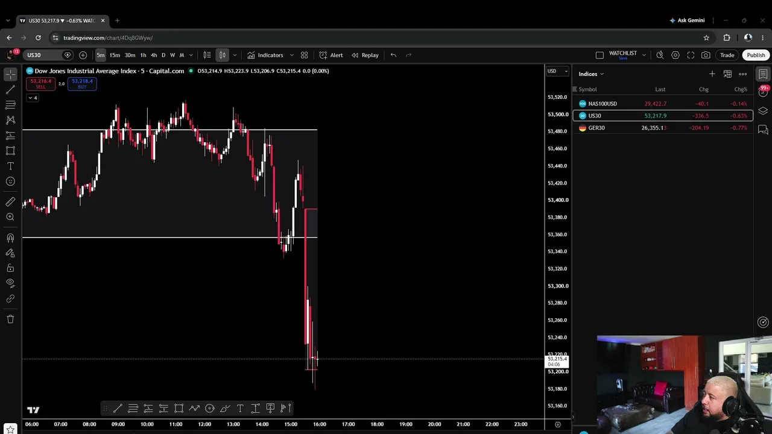Enter fullscreen chart mode

click(691, 55)
